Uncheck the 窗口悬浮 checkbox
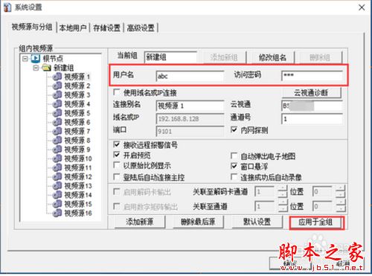The image size is (372, 276). pos(234,166)
